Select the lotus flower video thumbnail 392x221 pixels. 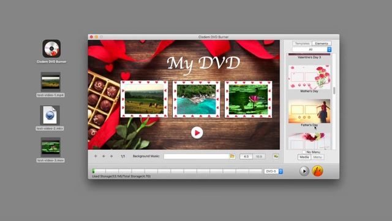click(248, 99)
